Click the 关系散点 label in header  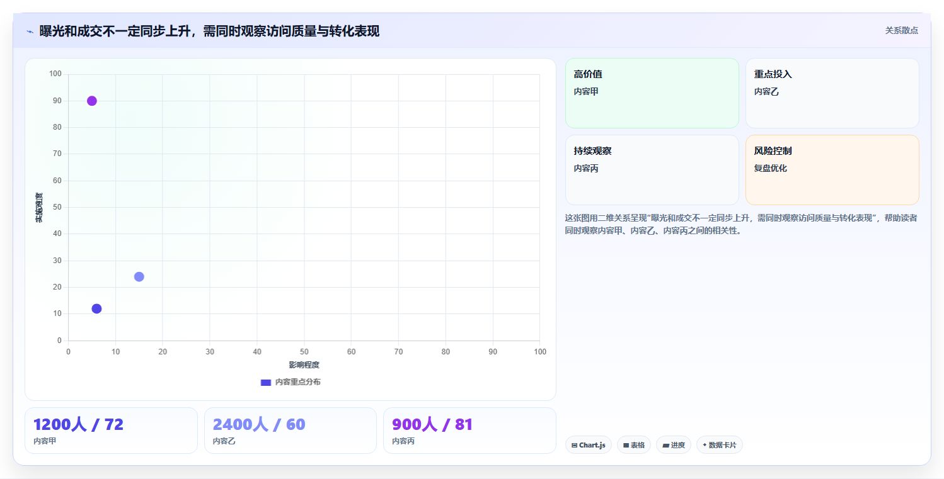[901, 30]
